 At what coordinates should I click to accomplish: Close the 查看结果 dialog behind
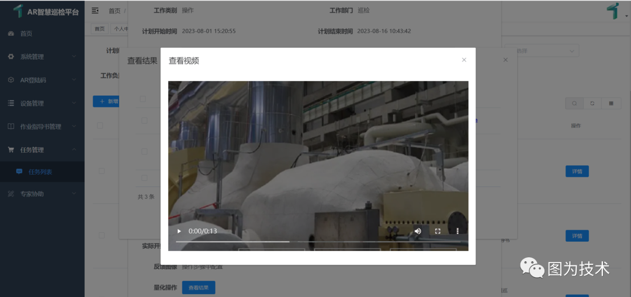click(x=505, y=60)
